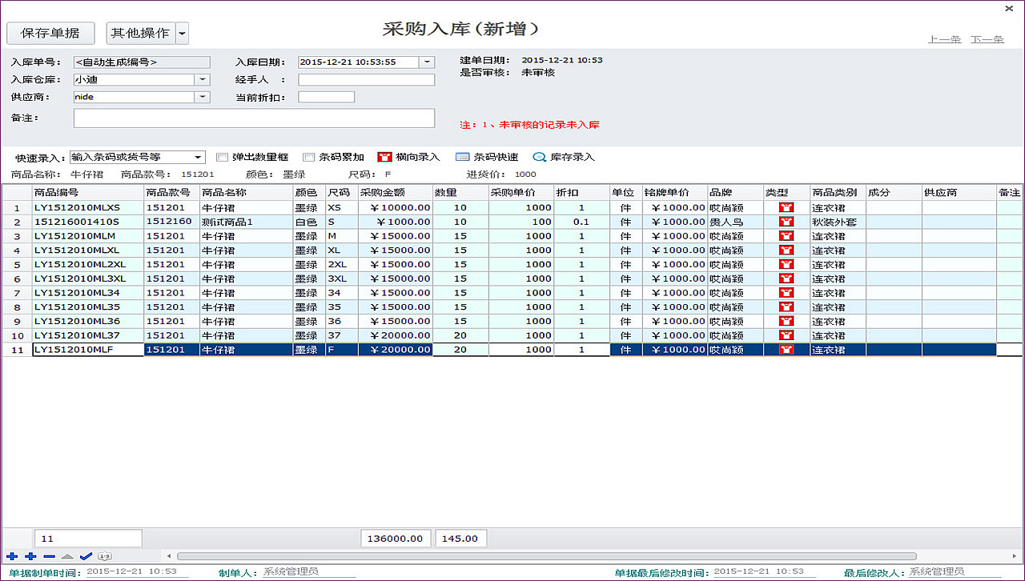Image resolution: width=1025 pixels, height=581 pixels.
Task: Click the 保存单据 button
Action: click(x=50, y=34)
